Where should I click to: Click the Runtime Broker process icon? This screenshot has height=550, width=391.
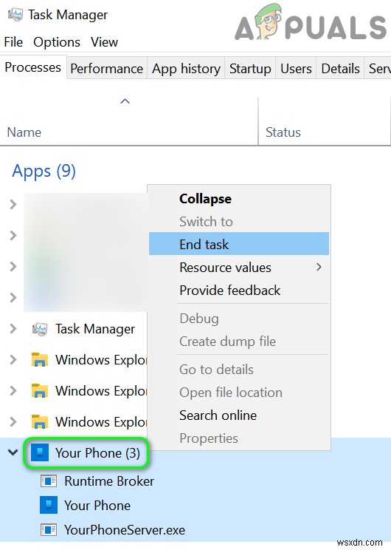(49, 481)
